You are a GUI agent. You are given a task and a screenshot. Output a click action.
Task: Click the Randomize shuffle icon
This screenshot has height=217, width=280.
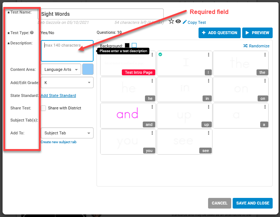click(x=246, y=46)
